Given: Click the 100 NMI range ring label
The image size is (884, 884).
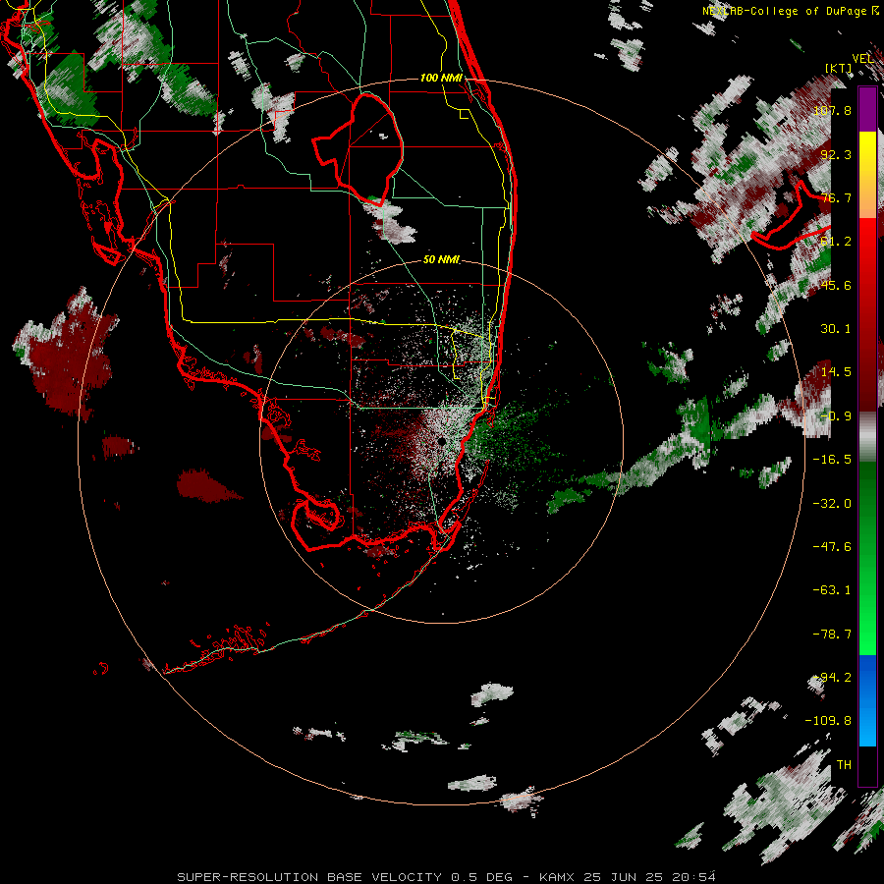Looking at the screenshot, I should pyautogui.click(x=441, y=78).
